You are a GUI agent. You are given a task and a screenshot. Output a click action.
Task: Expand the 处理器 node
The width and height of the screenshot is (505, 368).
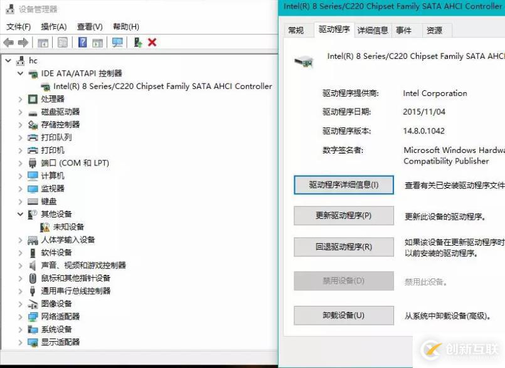(20, 99)
